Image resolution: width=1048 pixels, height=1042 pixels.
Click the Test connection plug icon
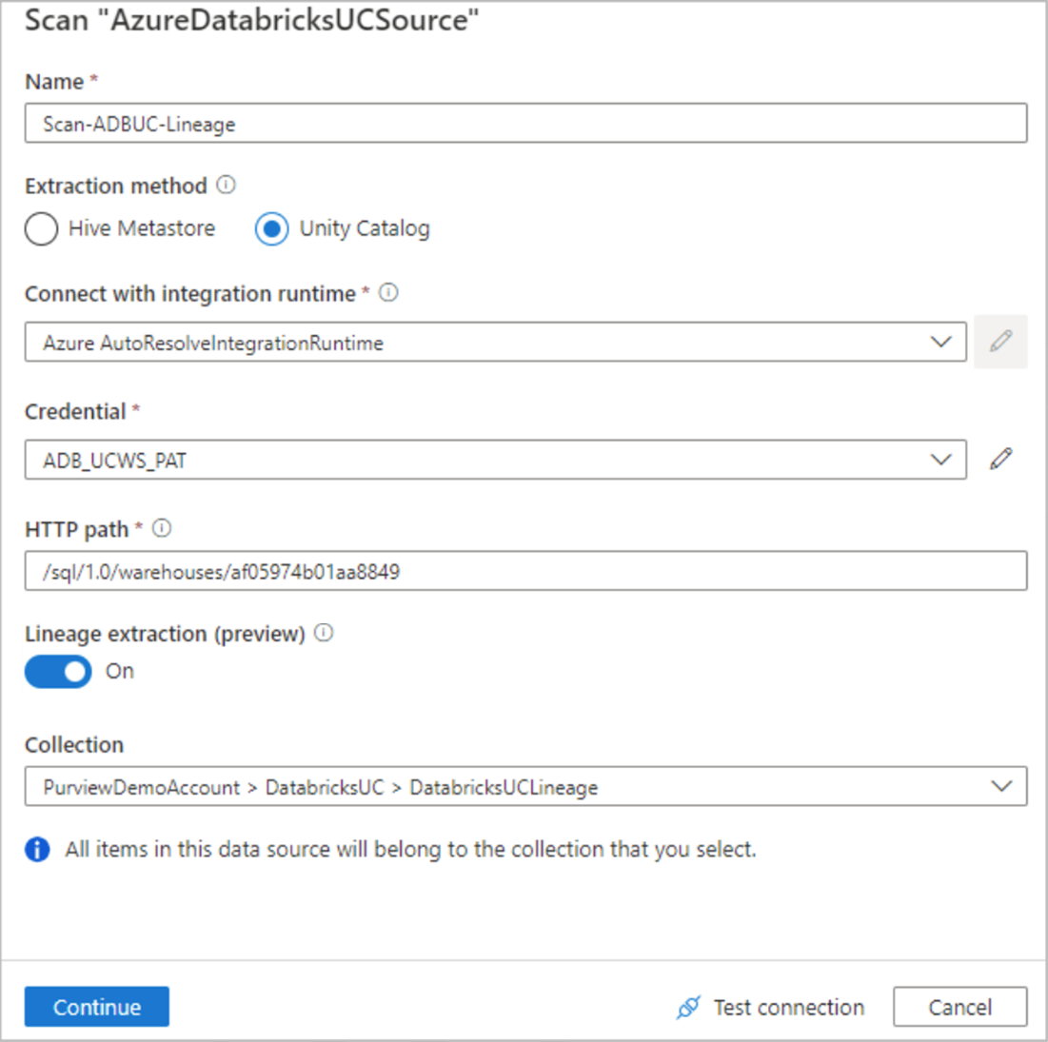click(688, 1008)
